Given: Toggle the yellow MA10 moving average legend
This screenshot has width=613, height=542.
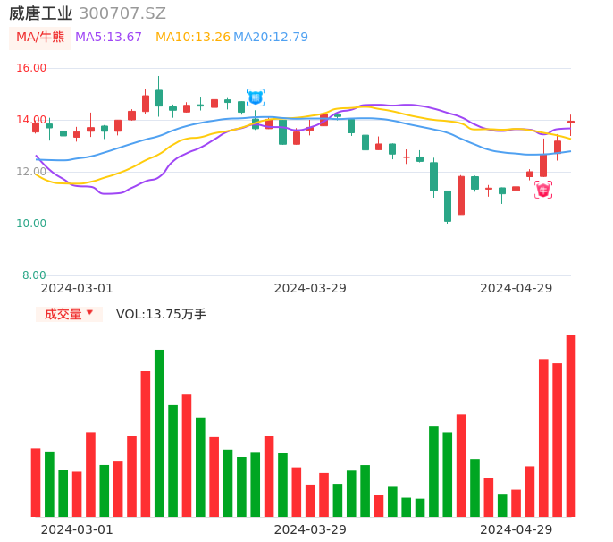Looking at the screenshot, I should (x=192, y=38).
